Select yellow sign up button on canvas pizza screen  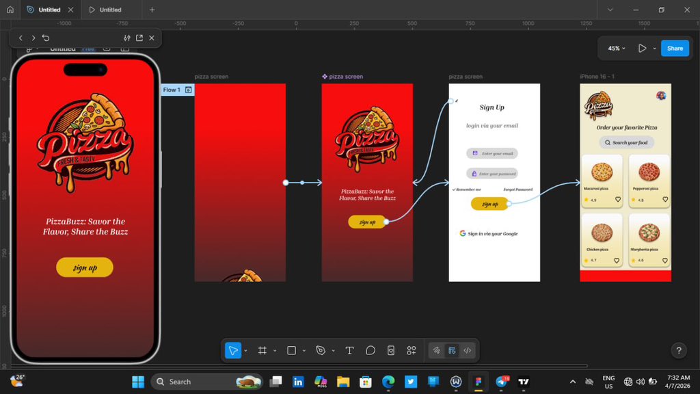pos(367,222)
